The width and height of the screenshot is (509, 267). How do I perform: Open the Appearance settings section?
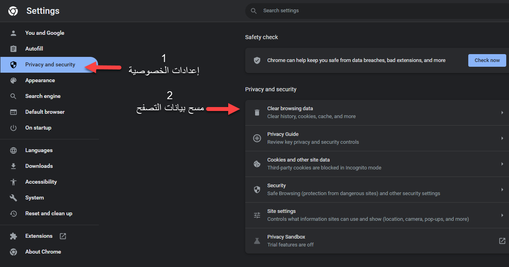[40, 81]
